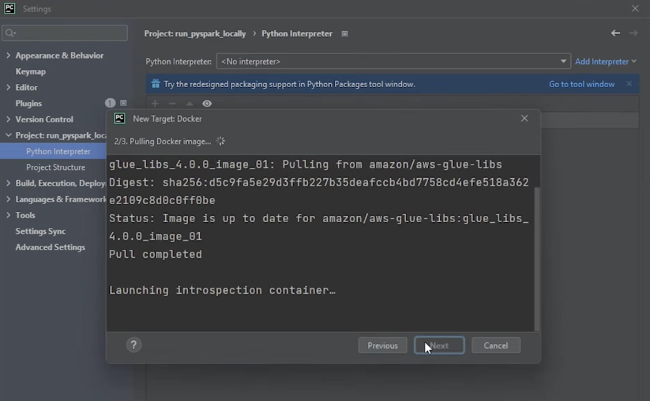Navigate forward with the right arrow

coord(634,33)
